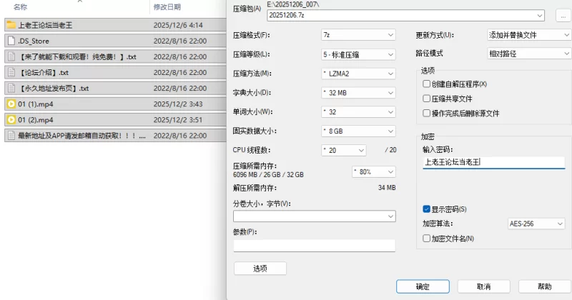This screenshot has height=300, width=572.
Task: Click the 【来了就能下载和观看!纯免费!】.txt file icon
Action: [11, 56]
